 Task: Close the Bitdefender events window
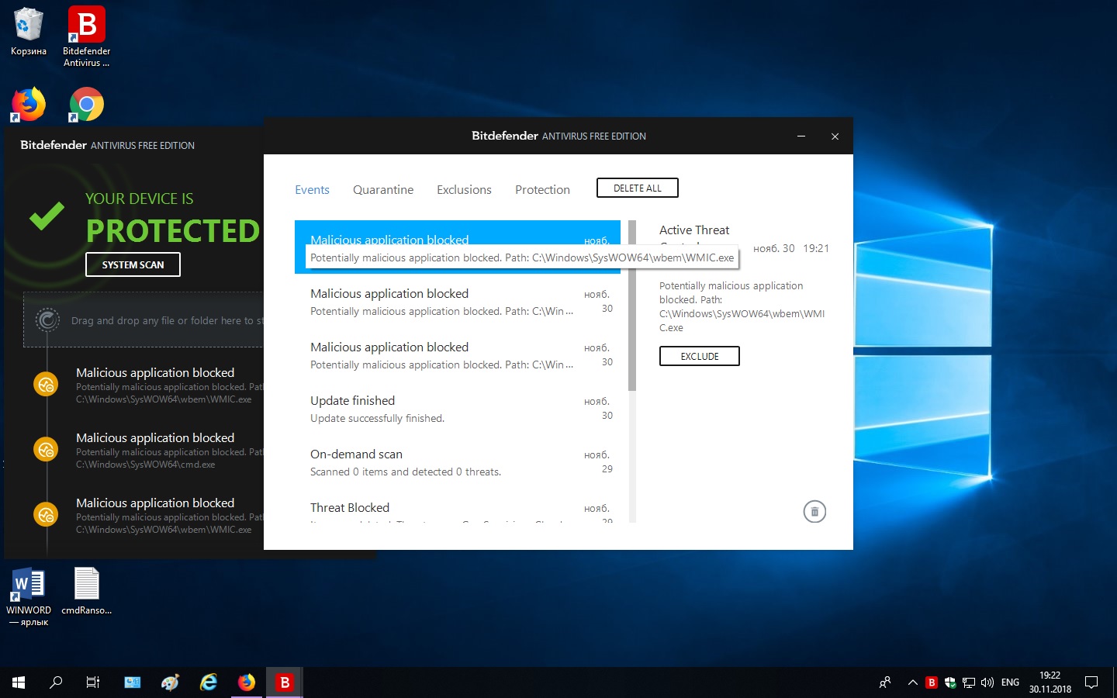pos(835,136)
